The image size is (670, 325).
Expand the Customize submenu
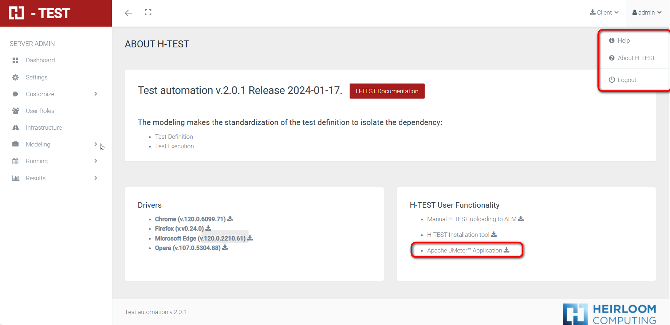coord(95,94)
